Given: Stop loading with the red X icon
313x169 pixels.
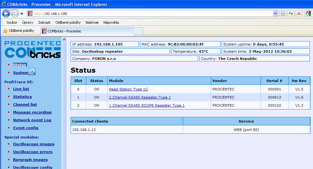Looking at the screenshot, I should (299, 13).
